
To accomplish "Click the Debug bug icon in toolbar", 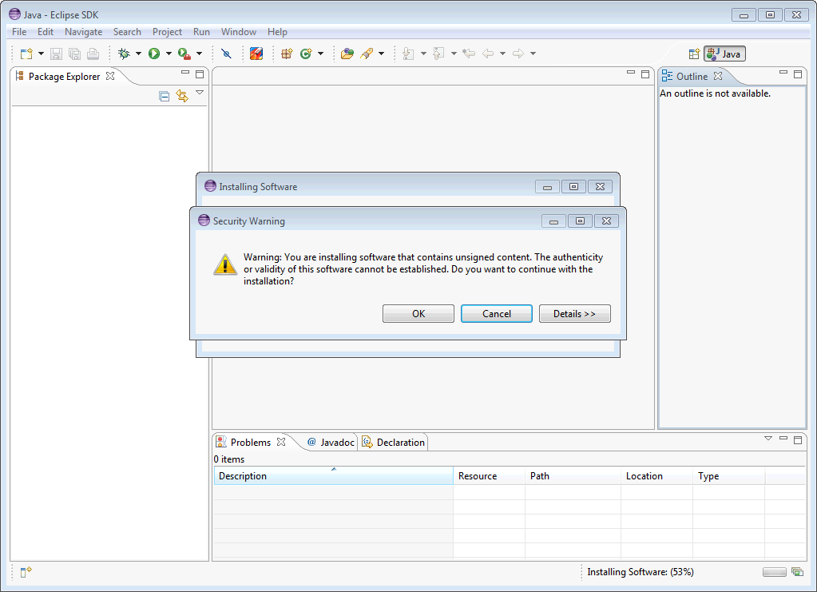I will [x=124, y=54].
